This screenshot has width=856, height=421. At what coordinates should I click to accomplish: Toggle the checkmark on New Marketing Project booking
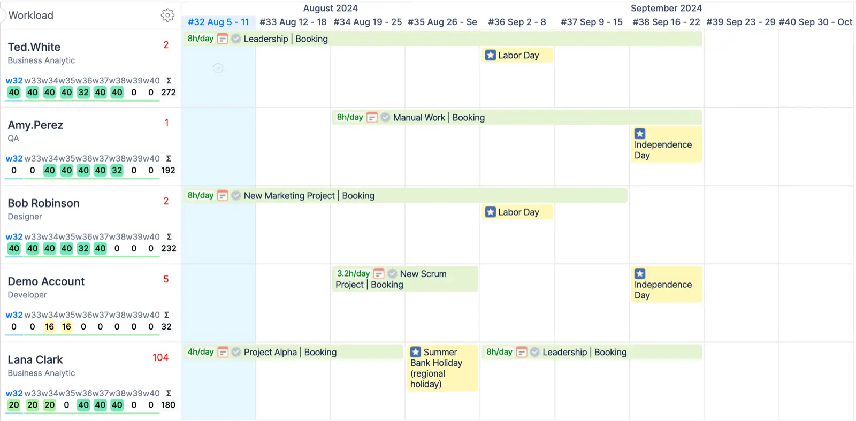click(x=236, y=195)
